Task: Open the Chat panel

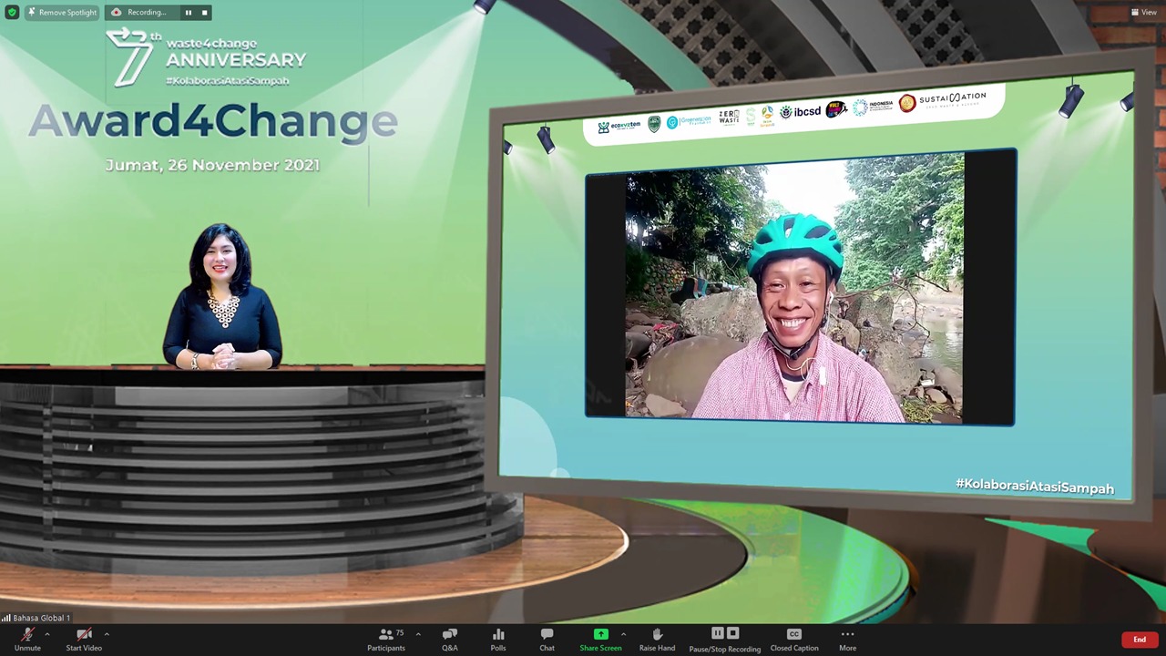Action: tap(546, 639)
